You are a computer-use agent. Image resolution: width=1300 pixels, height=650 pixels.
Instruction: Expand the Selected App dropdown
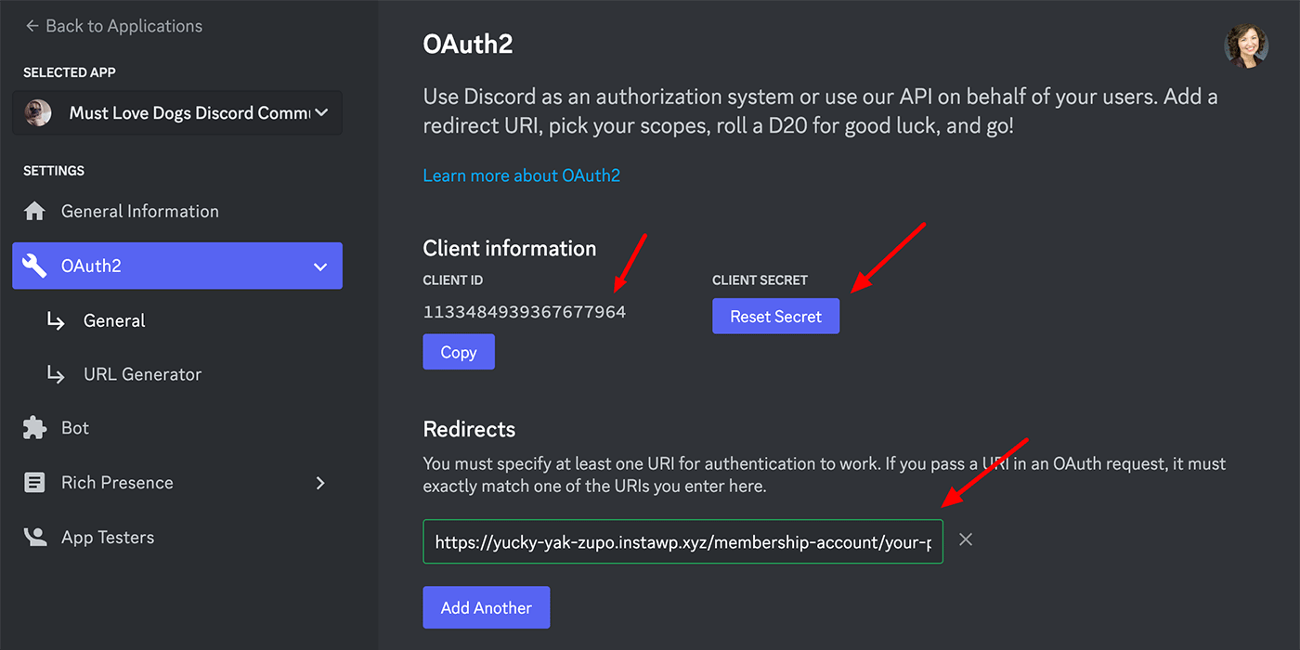pos(319,112)
